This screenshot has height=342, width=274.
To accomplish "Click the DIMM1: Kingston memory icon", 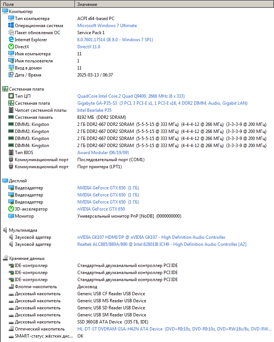I will pyautogui.click(x=11, y=124).
